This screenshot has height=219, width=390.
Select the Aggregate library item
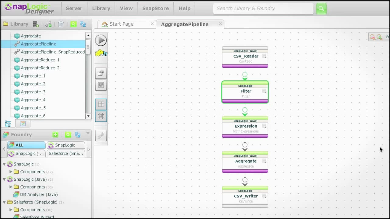coord(31,36)
